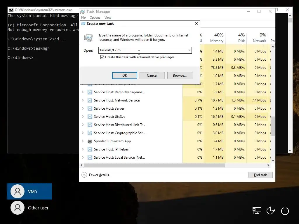Open the Options menu in Task Manager
This screenshot has width=299, height=224.
pyautogui.click(x=95, y=17)
